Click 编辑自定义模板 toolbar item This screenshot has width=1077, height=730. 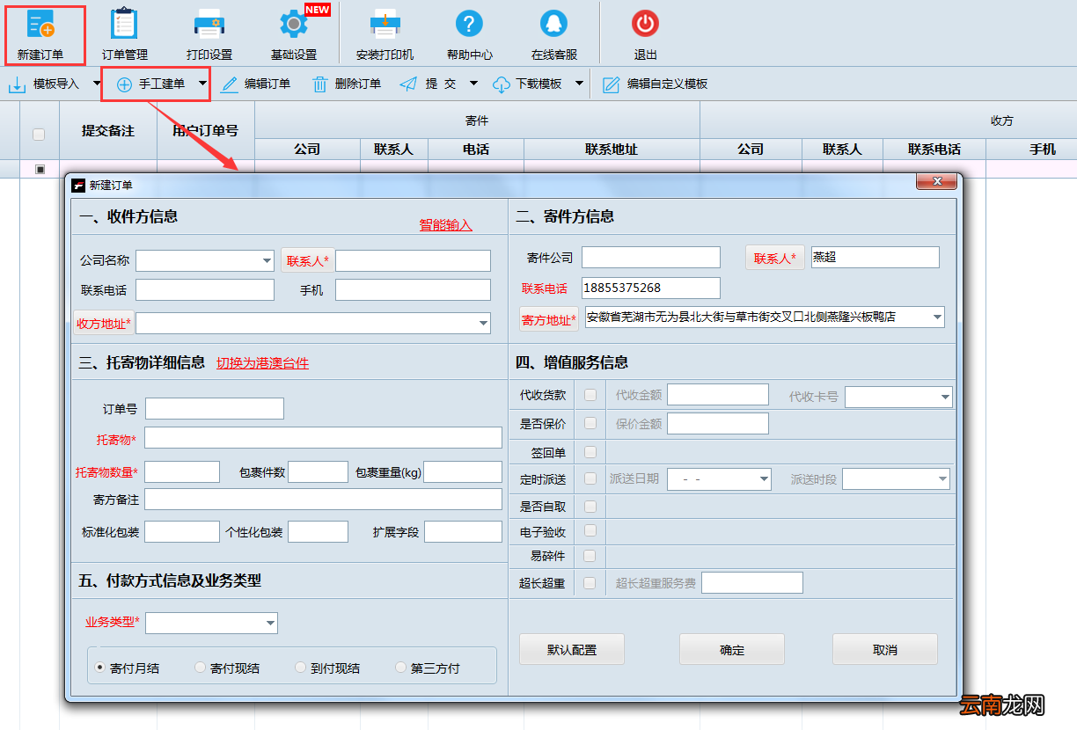[656, 84]
